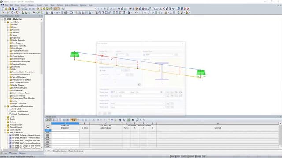Expand the Materials folder in navigator

[8, 30]
